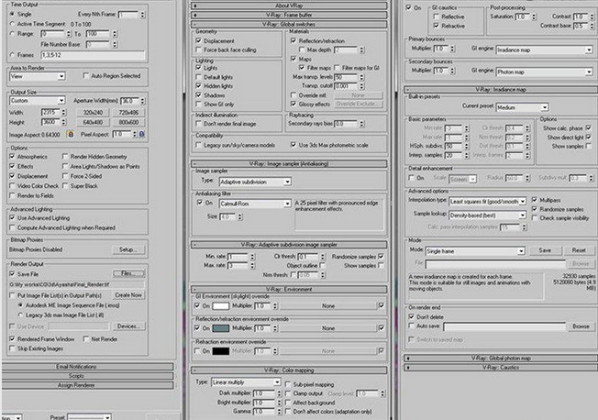Expand the Email Notifications rollout
Screen dimensions: 598x420
pos(88,367)
